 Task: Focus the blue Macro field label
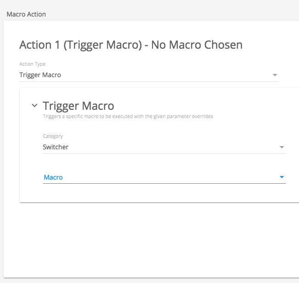click(53, 177)
